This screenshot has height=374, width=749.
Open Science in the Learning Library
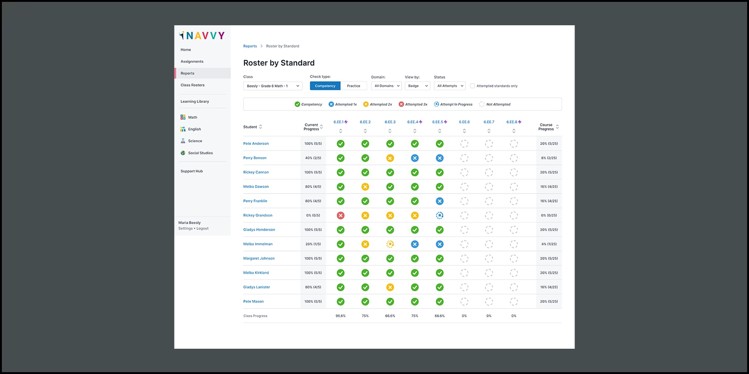pyautogui.click(x=191, y=141)
